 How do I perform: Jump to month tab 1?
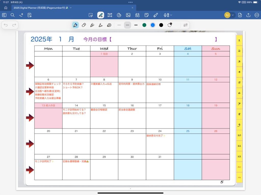point(239,40)
